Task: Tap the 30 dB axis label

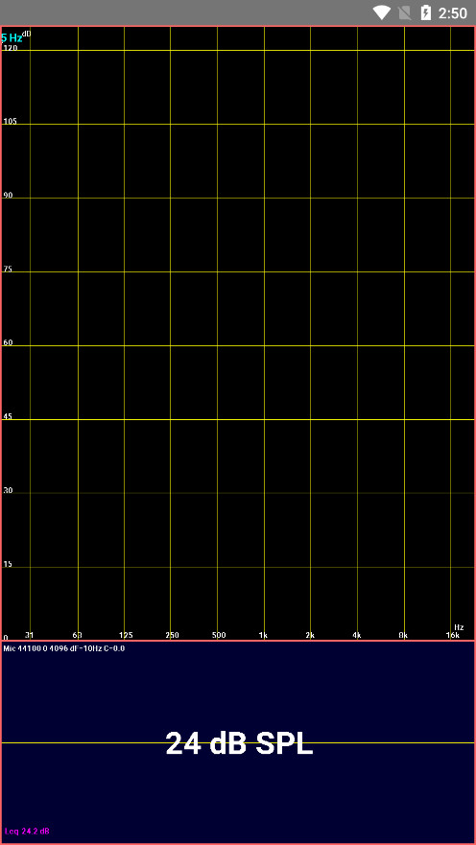Action: (x=8, y=491)
